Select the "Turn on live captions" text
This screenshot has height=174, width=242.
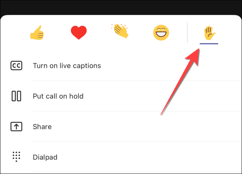(x=67, y=66)
